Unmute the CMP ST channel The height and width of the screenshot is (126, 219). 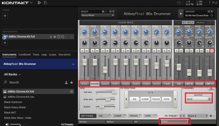click(x=212, y=50)
